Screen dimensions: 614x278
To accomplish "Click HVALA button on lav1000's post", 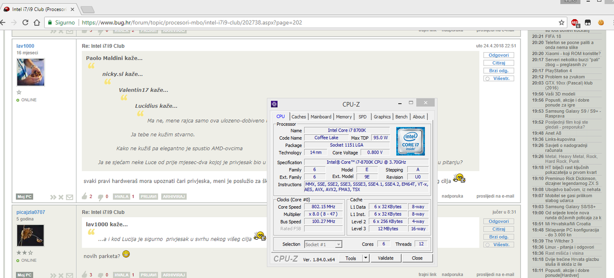I will (121, 197).
